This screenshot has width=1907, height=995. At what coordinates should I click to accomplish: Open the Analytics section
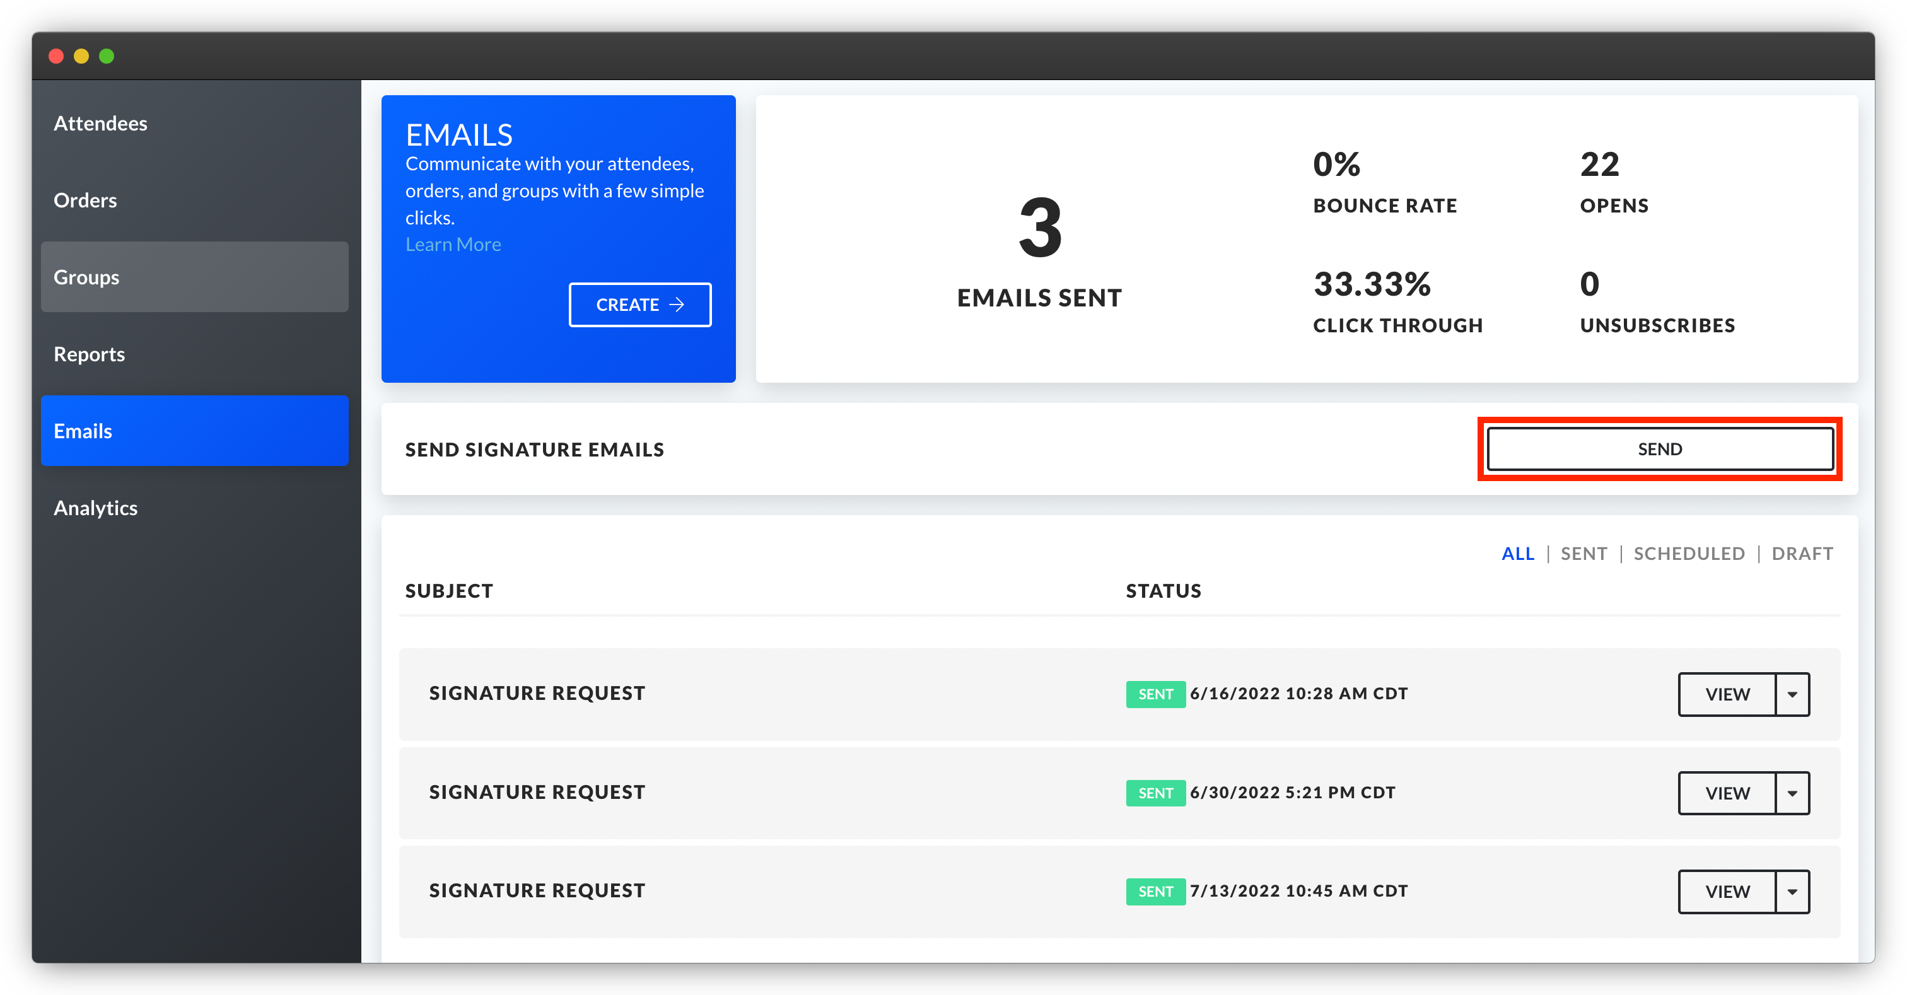pyautogui.click(x=95, y=508)
